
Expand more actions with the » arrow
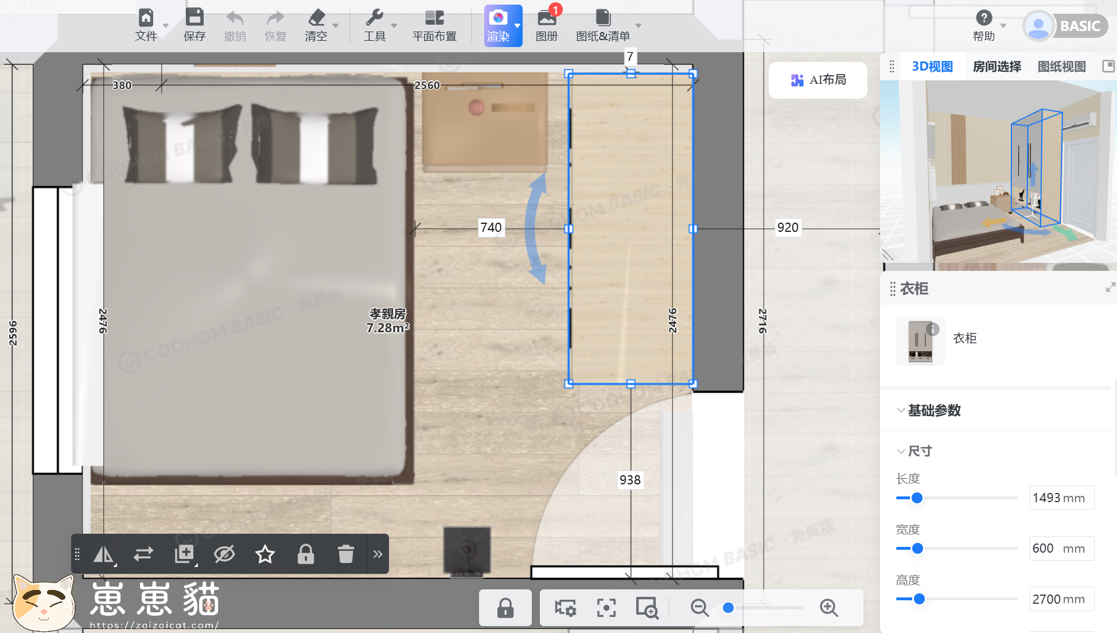tap(377, 554)
